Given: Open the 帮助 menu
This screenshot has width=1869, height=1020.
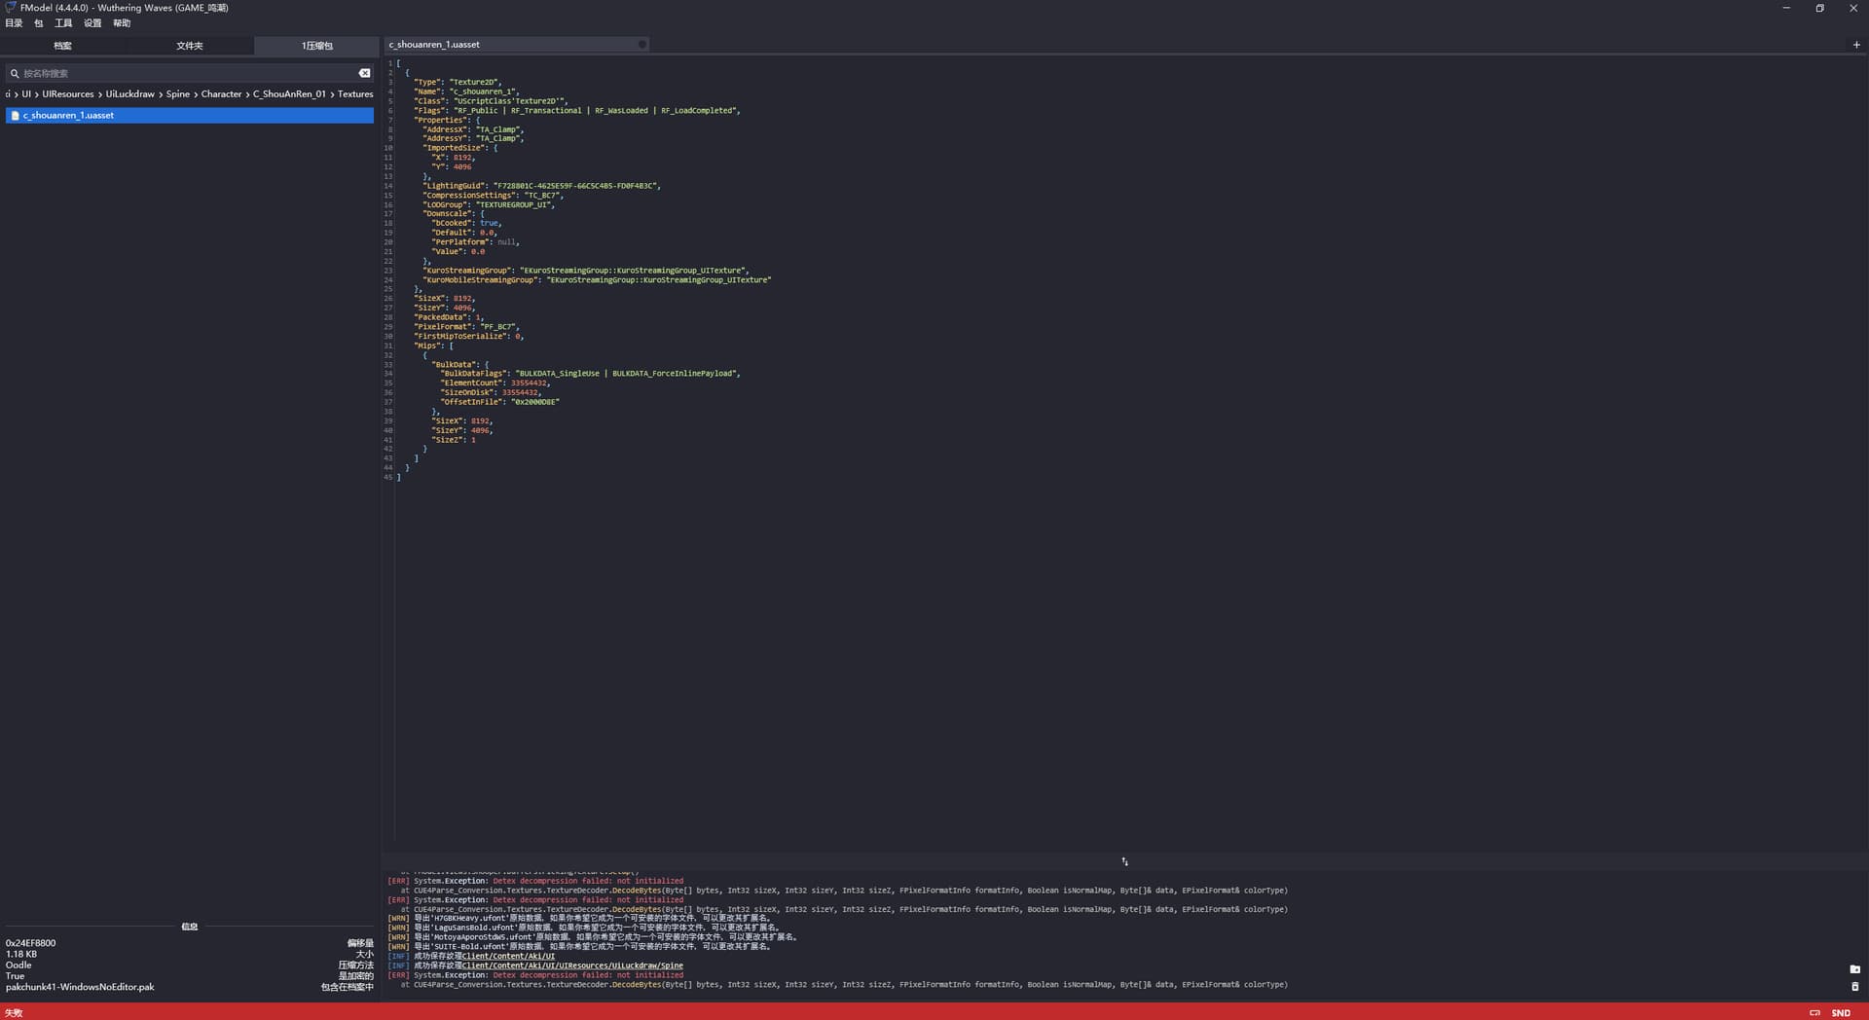Looking at the screenshot, I should [122, 23].
